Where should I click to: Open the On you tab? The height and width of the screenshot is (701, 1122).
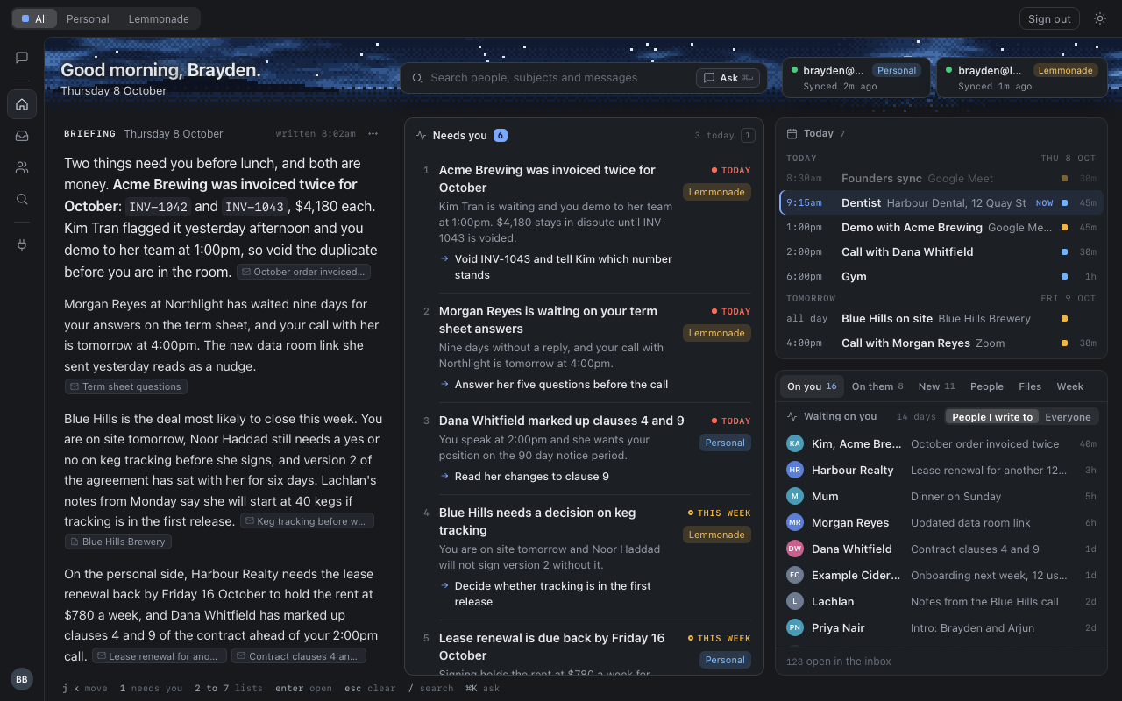pos(812,386)
